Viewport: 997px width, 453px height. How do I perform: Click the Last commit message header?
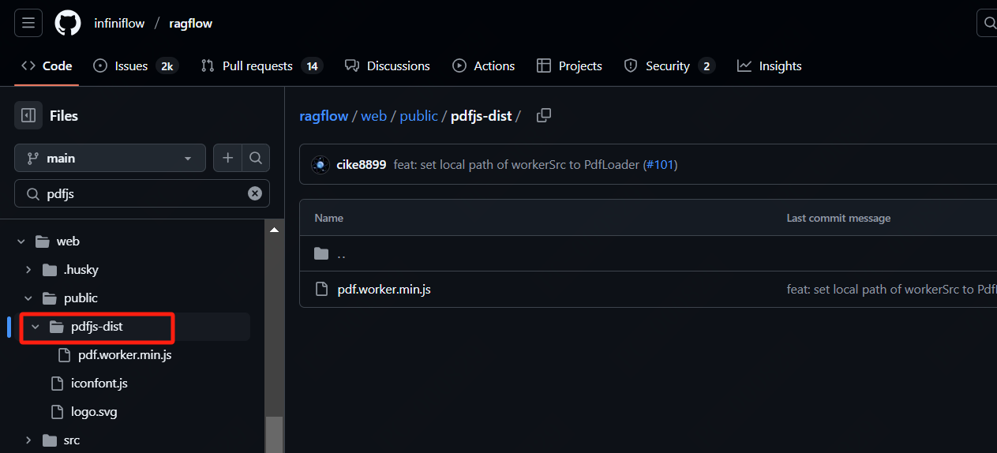pos(838,218)
